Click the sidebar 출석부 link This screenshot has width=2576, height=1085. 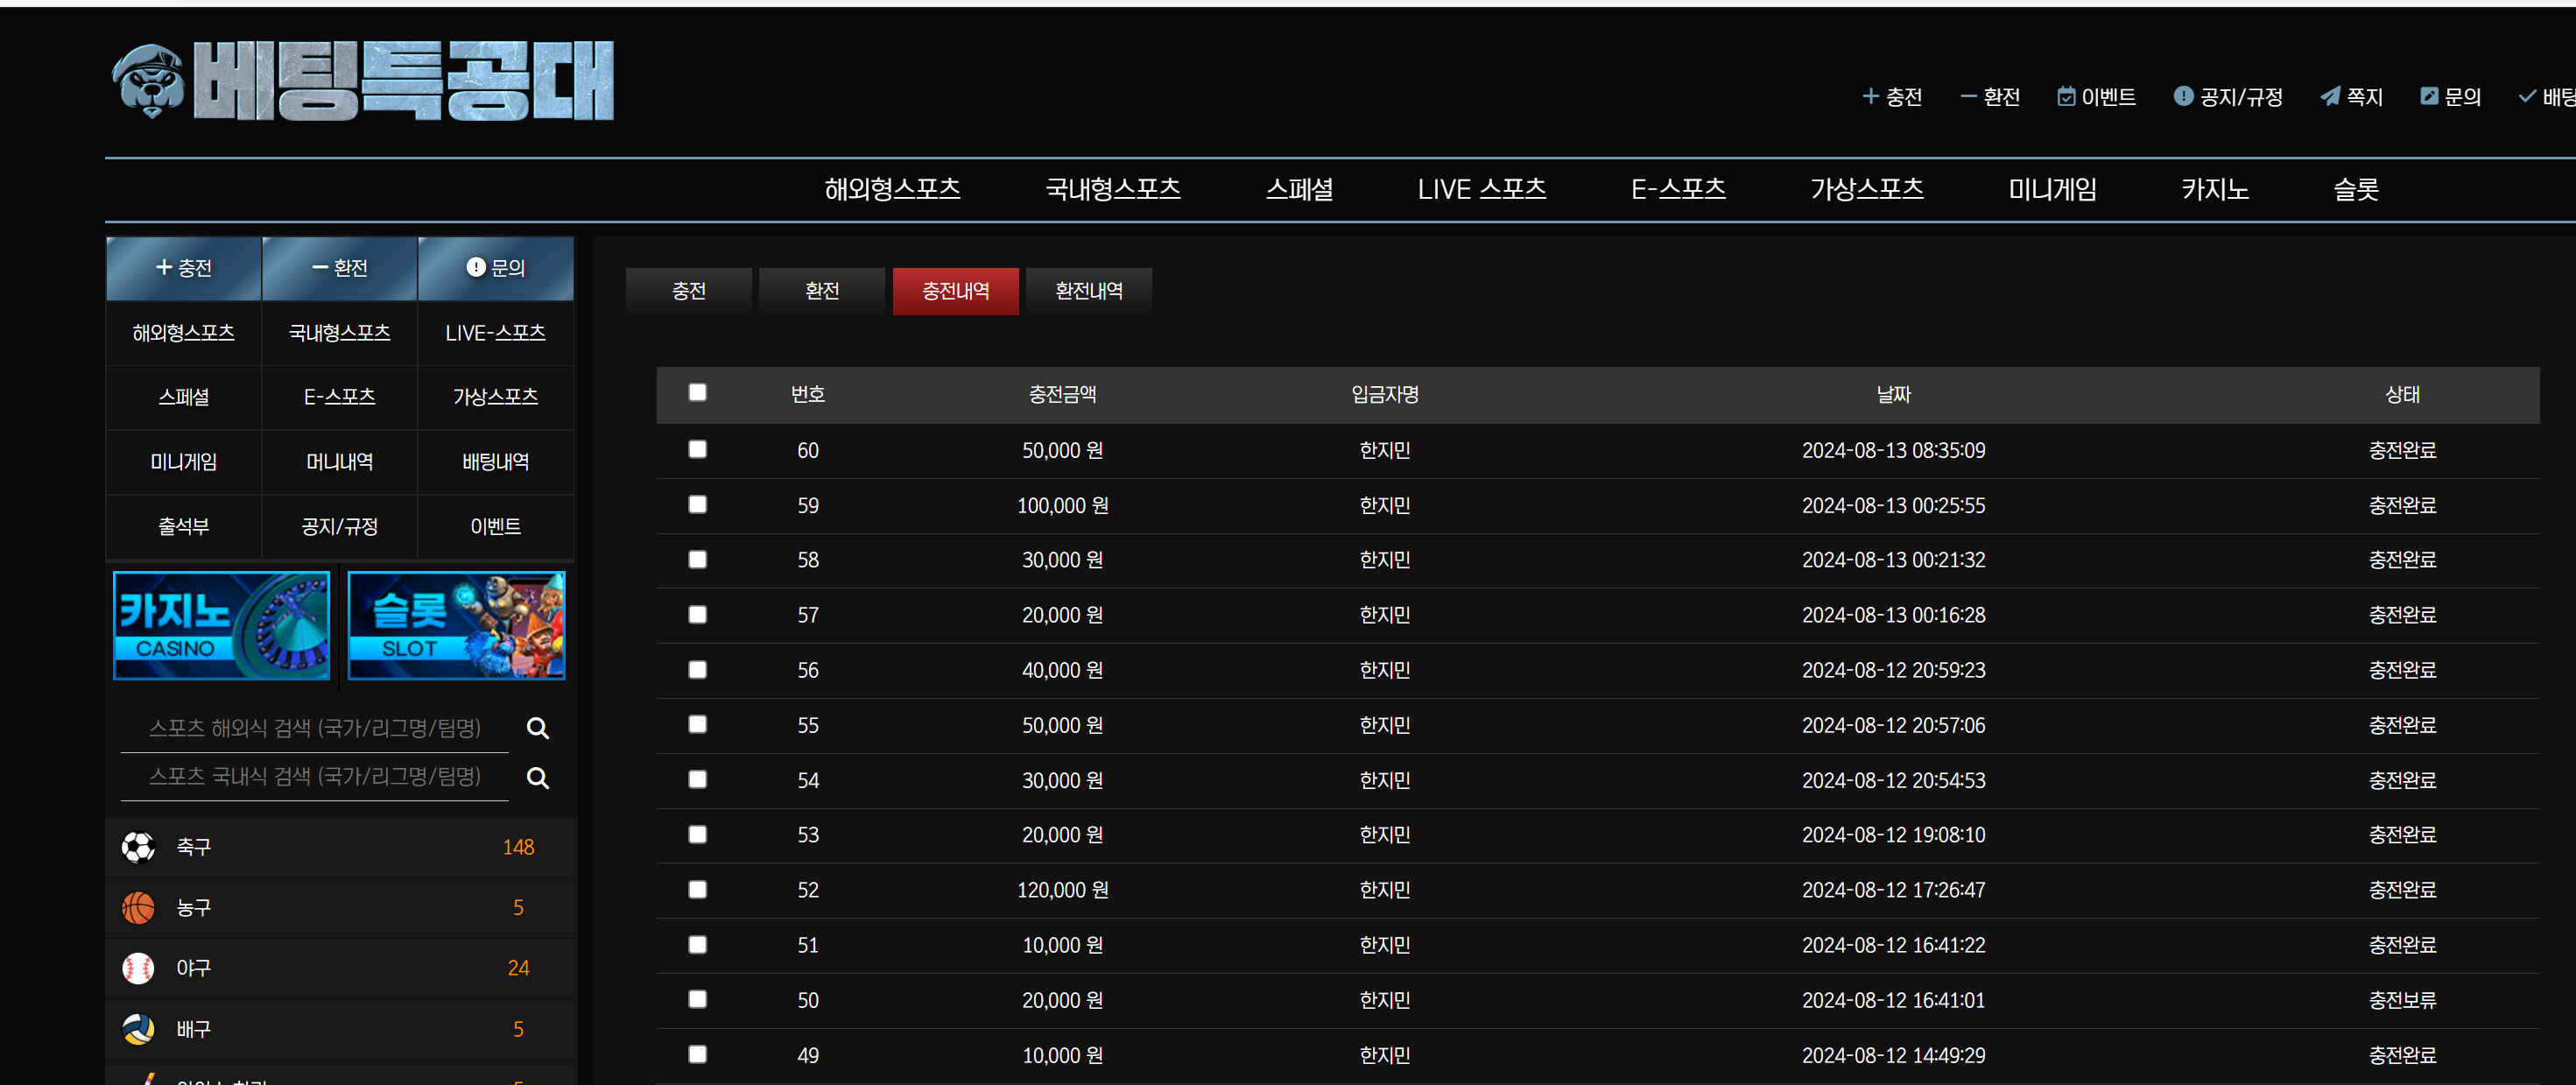pyautogui.click(x=184, y=526)
